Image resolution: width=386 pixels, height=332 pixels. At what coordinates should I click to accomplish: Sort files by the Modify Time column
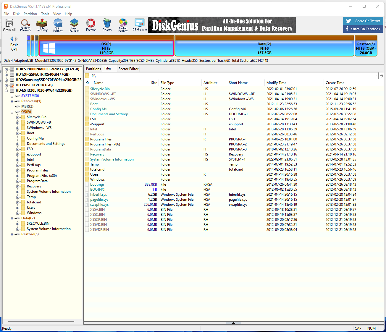(276, 83)
